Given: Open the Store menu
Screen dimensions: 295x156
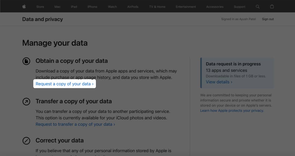Looking at the screenshot, I should click(x=40, y=7).
